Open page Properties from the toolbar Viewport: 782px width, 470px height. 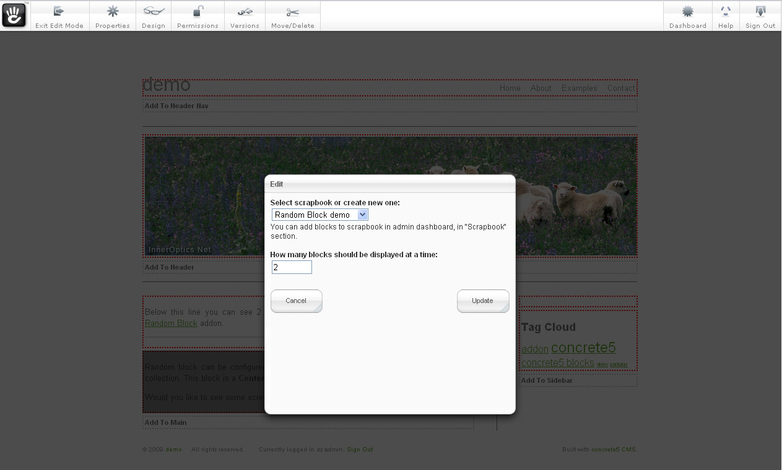(113, 11)
